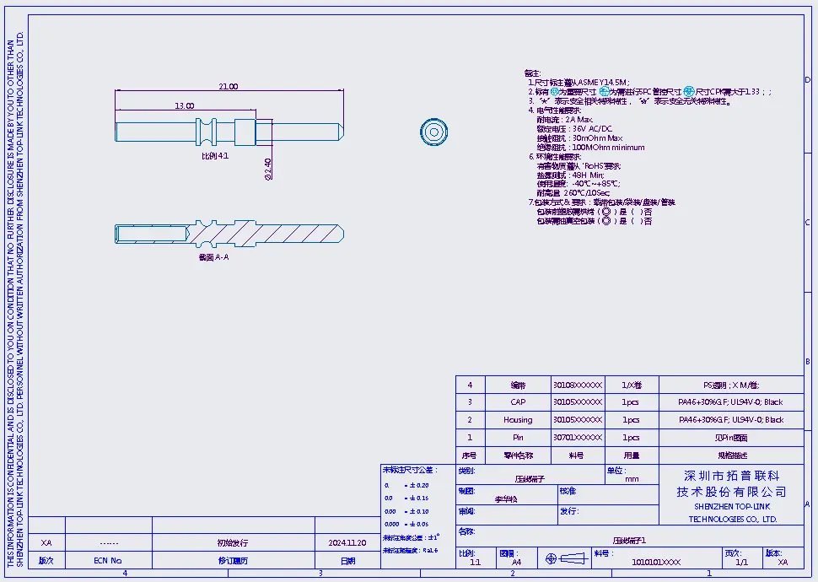818x582 pixels.
Task: Select the 'ECN No' revision header cell
Action: tap(108, 560)
